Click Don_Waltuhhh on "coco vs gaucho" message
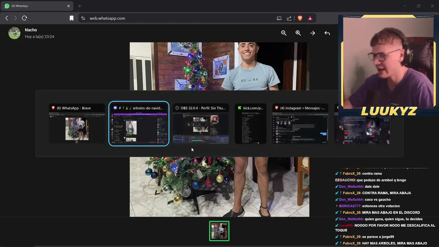Image resolution: width=439 pixels, height=247 pixels. pyautogui.click(x=351, y=200)
